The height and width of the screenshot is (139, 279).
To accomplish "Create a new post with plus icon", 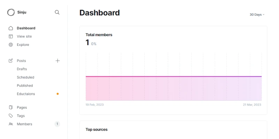I will 58,61.
